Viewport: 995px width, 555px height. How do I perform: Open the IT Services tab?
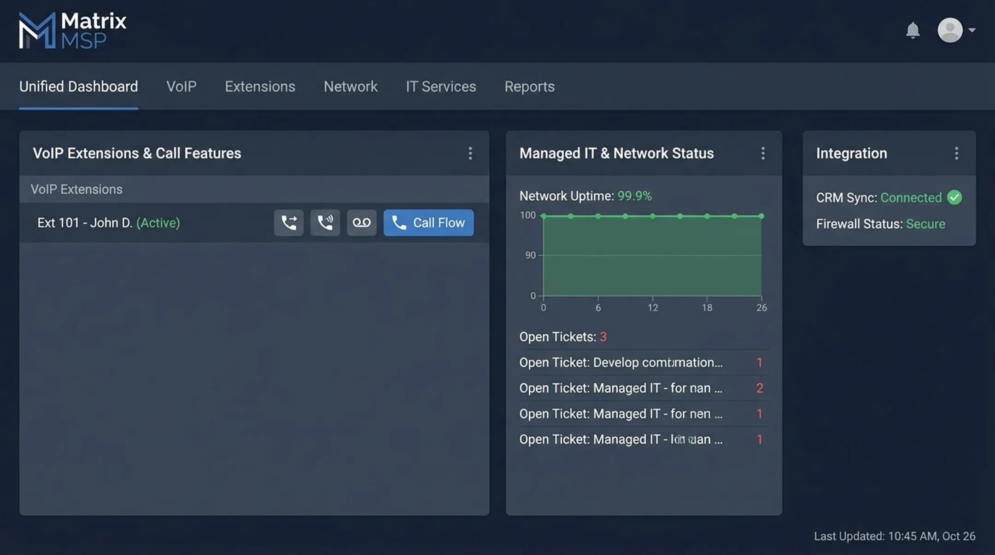pyautogui.click(x=441, y=87)
